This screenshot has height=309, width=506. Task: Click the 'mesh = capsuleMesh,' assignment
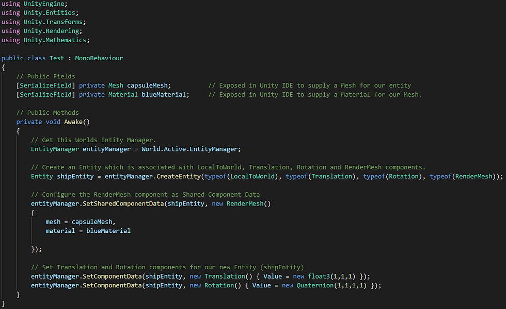[x=81, y=222]
